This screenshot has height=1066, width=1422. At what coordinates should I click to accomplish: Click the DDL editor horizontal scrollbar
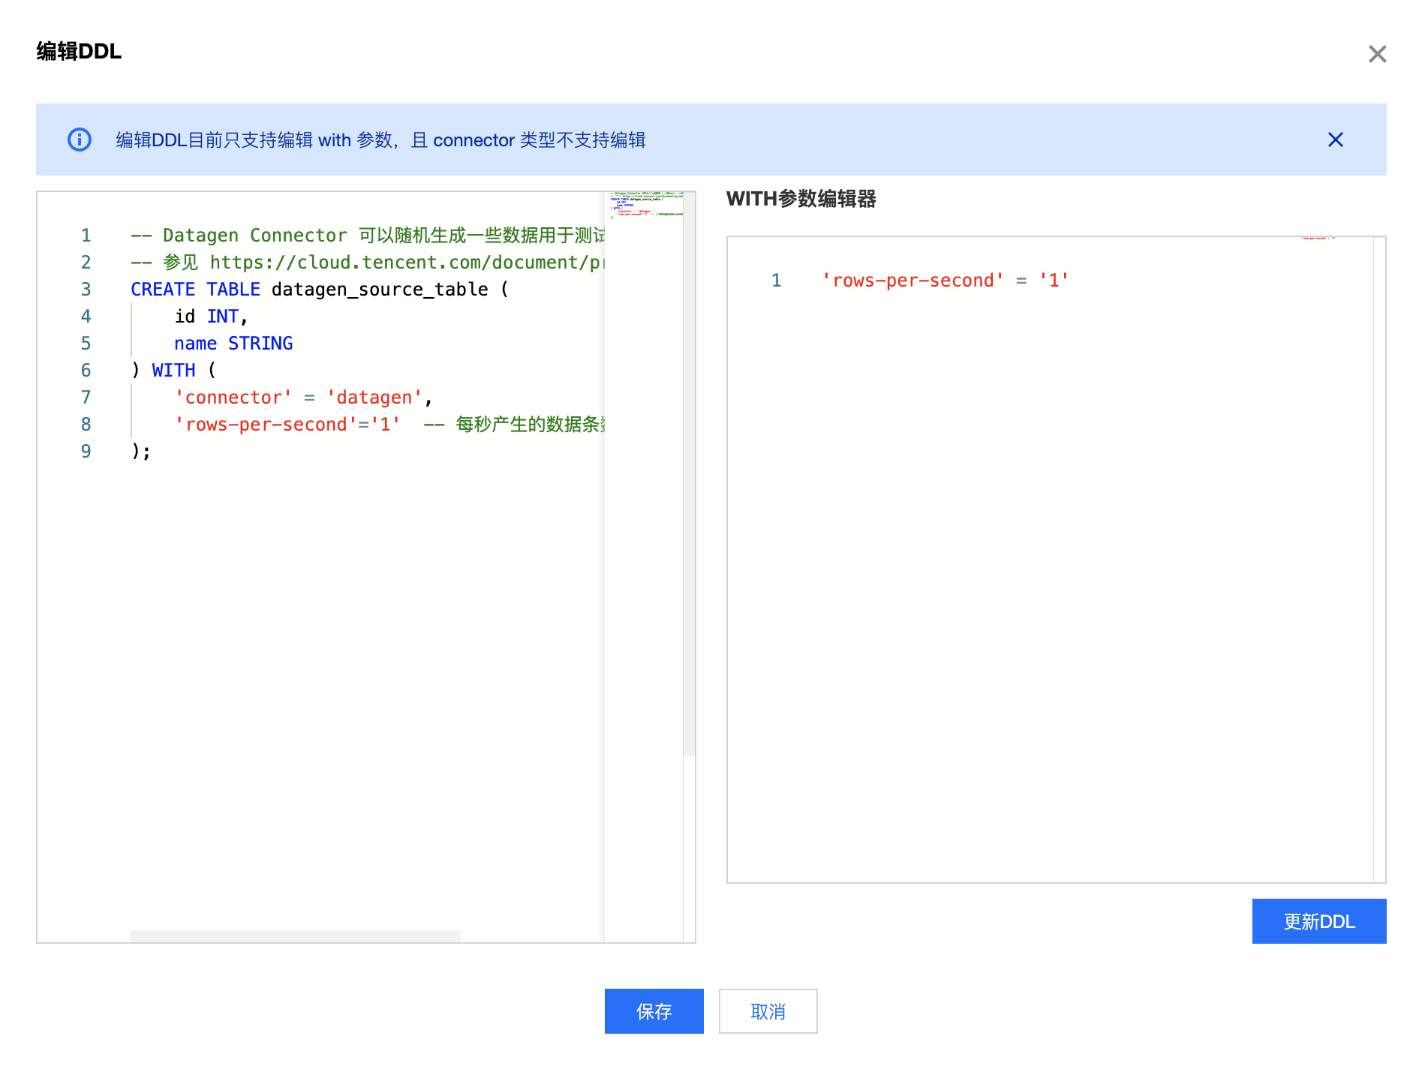[295, 935]
